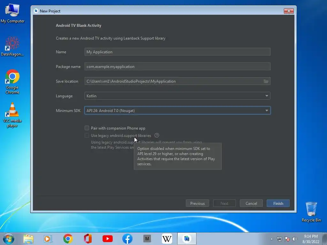Click the Name field with My Application
Screen dimensions: 327x245
(178, 52)
